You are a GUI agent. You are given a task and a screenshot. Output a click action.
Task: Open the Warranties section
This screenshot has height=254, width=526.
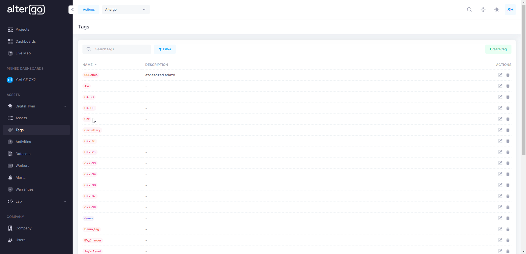[x=24, y=189]
